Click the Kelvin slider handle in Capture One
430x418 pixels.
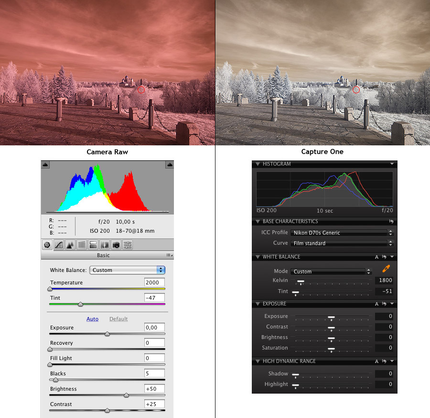[301, 282]
